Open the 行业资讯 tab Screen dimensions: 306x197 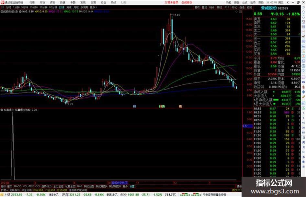50,190
